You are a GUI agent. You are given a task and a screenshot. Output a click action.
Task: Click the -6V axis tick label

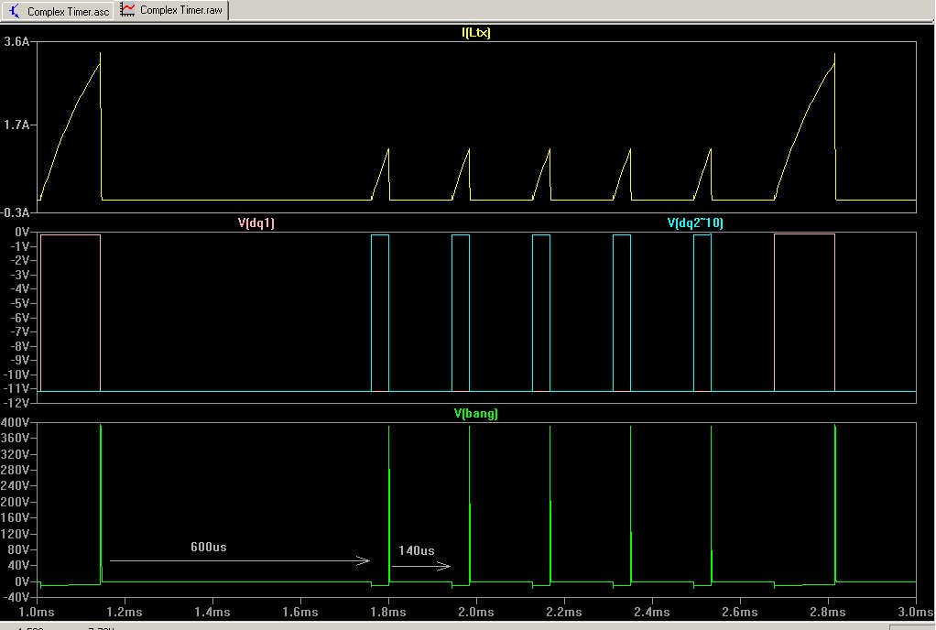pyautogui.click(x=20, y=318)
